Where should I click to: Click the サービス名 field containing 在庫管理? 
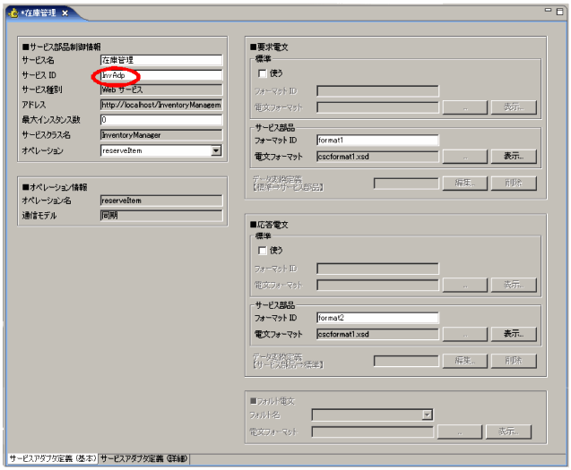point(161,60)
